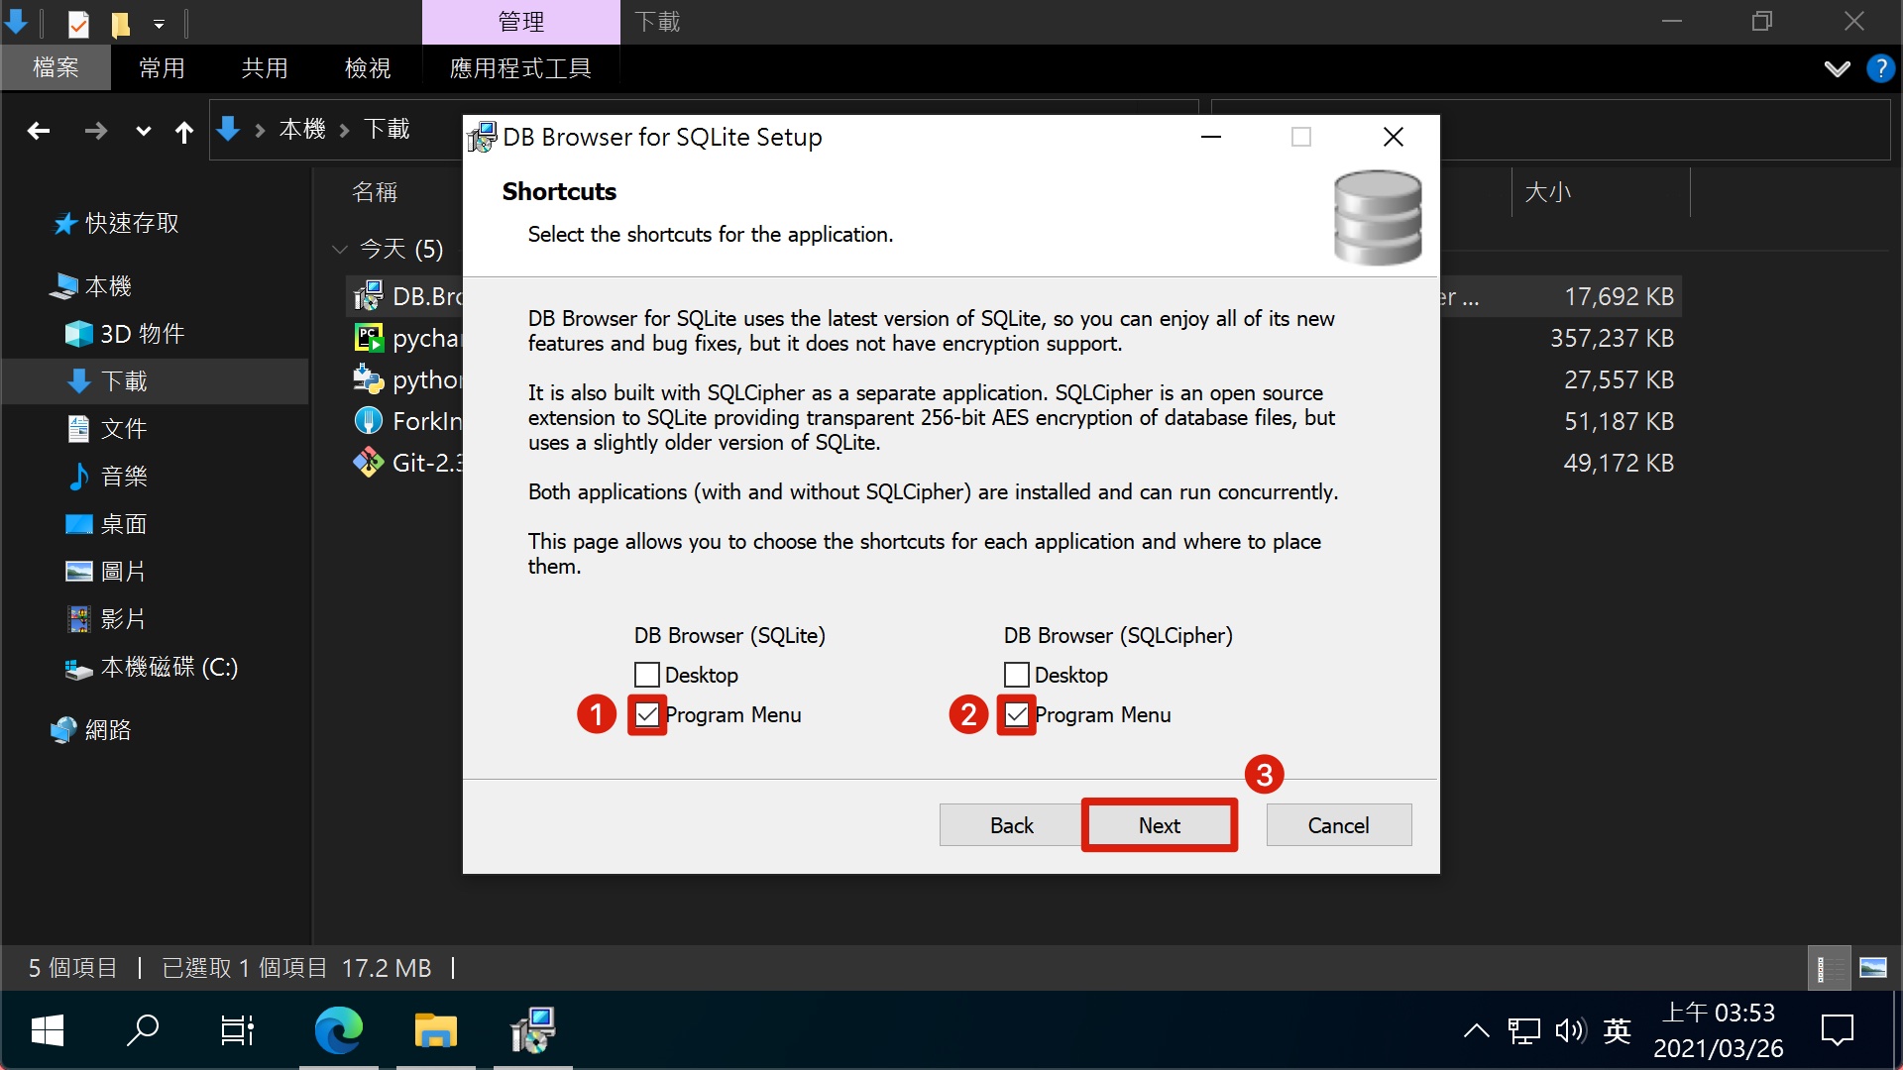Image resolution: width=1903 pixels, height=1070 pixels.
Task: Select the Git-2.3 installer file icon
Action: pyautogui.click(x=369, y=463)
